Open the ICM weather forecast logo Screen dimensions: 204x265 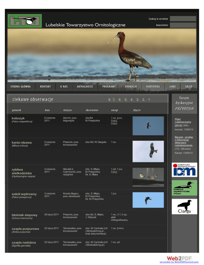(184, 170)
